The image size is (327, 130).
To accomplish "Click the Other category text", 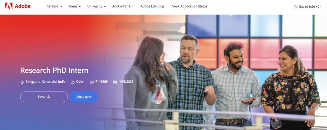I will pyautogui.click(x=80, y=82).
